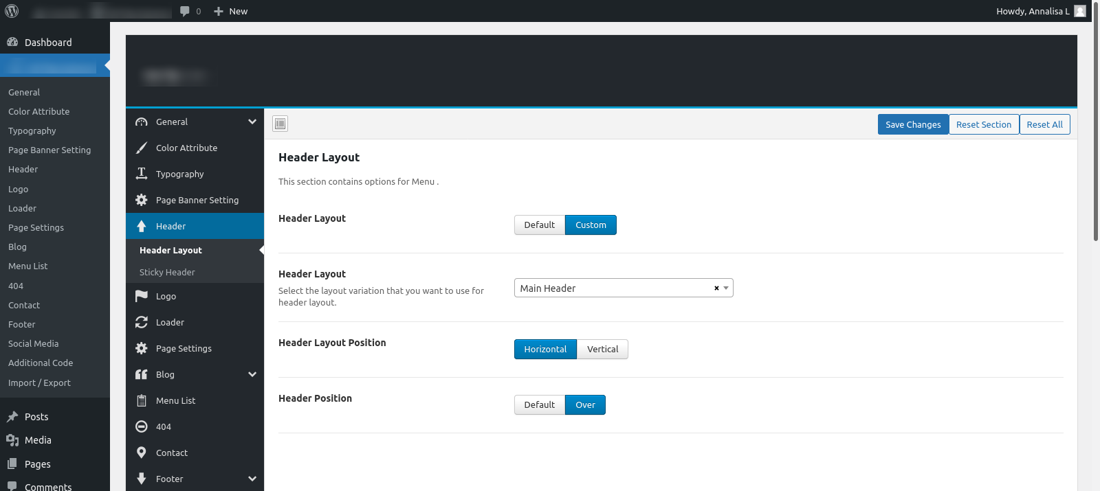Click the WordPress logo icon
1100x491 pixels.
[x=12, y=11]
